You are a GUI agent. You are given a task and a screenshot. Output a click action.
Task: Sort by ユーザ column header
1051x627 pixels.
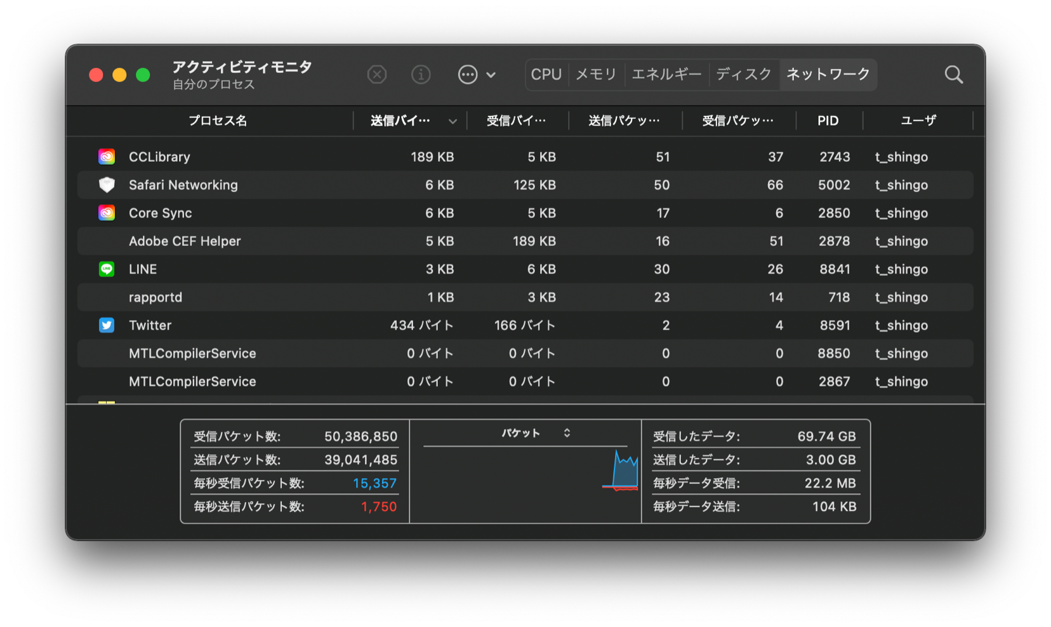(x=918, y=120)
